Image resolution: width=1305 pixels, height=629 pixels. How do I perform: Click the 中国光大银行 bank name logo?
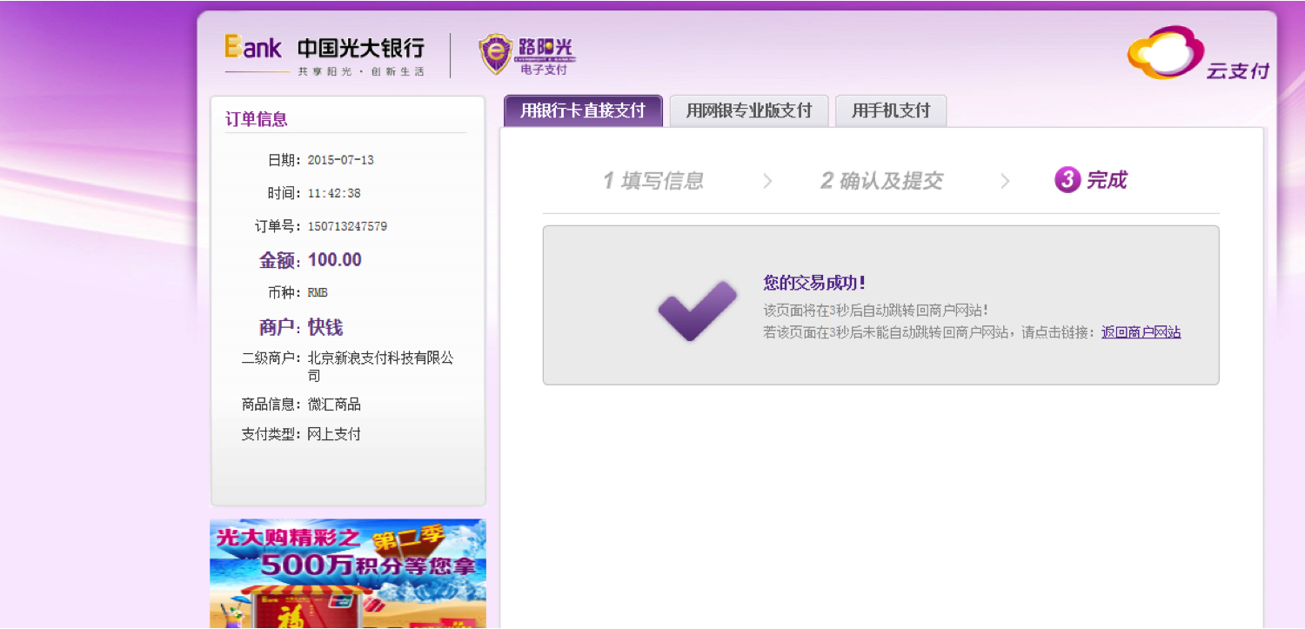(360, 48)
